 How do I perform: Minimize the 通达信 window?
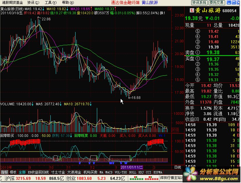point(229,2)
